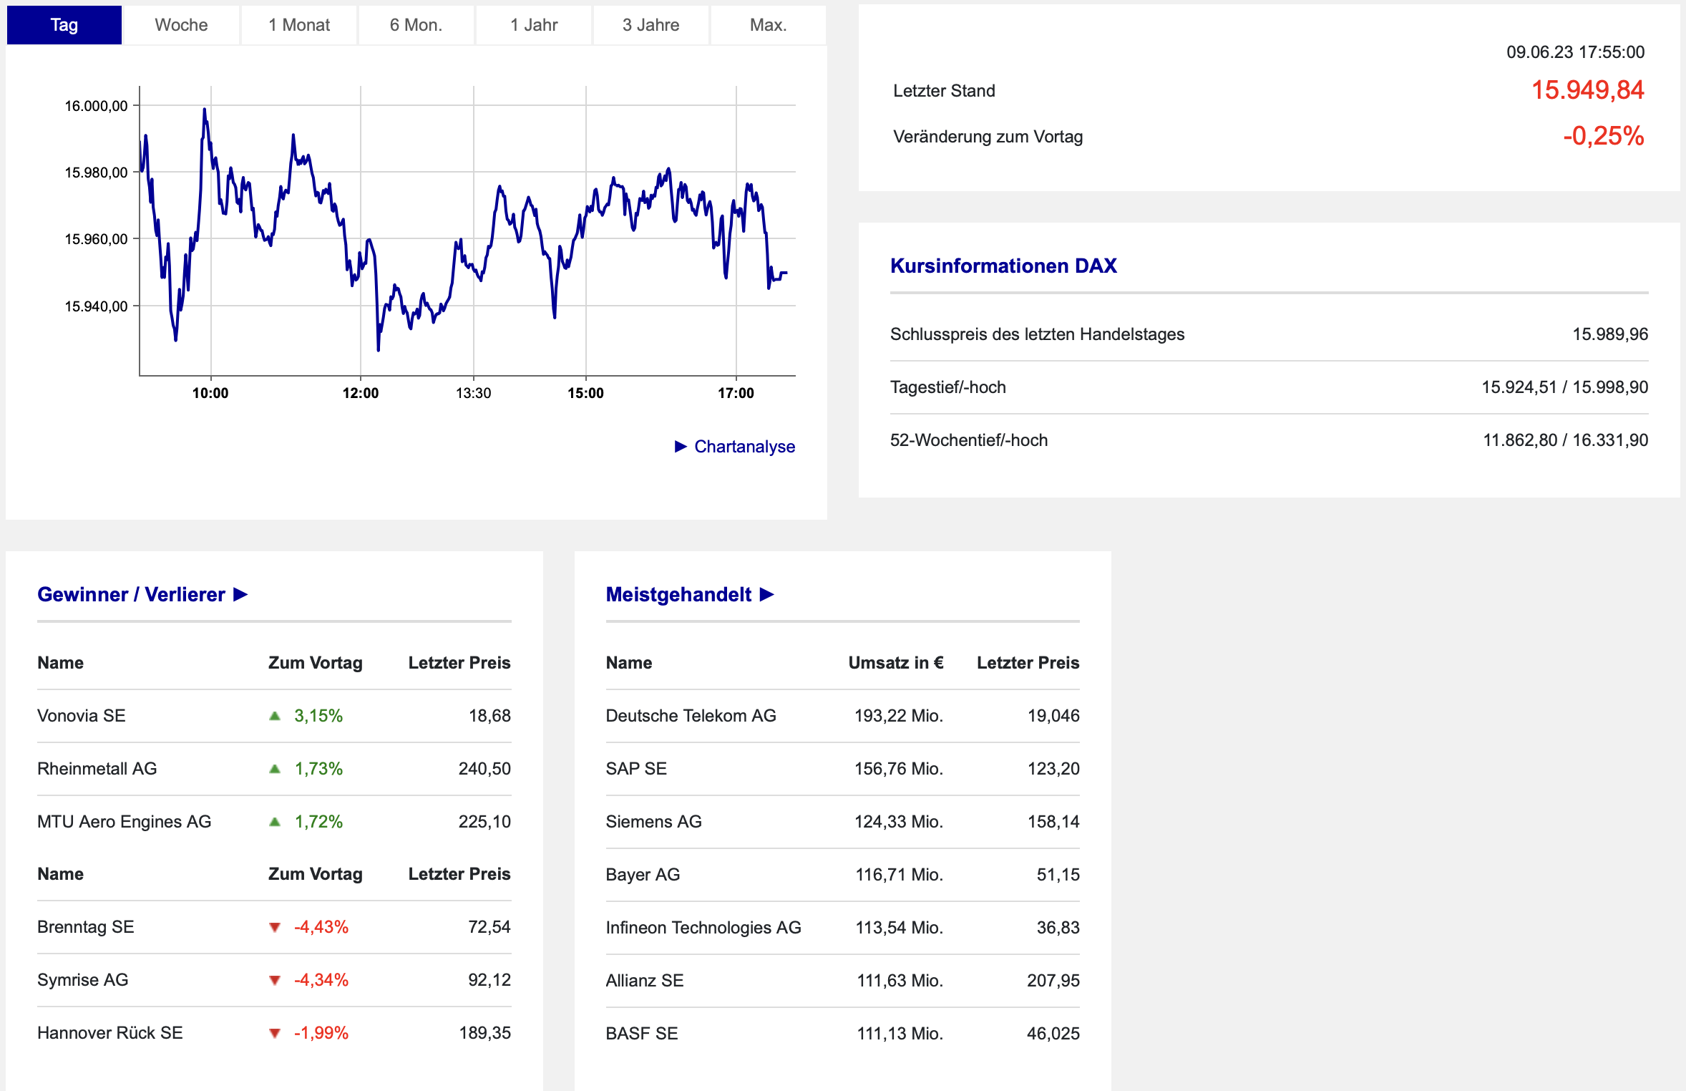
Task: Expand the Gewinner / Verlierer section arrow
Action: tap(240, 594)
